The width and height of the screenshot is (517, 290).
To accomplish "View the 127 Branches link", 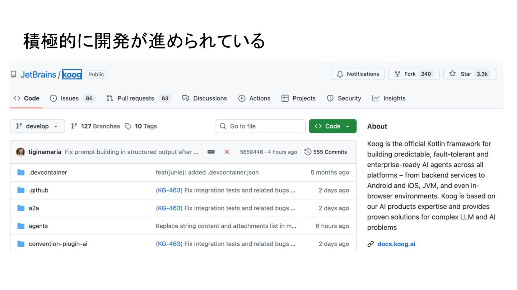I will coord(96,126).
